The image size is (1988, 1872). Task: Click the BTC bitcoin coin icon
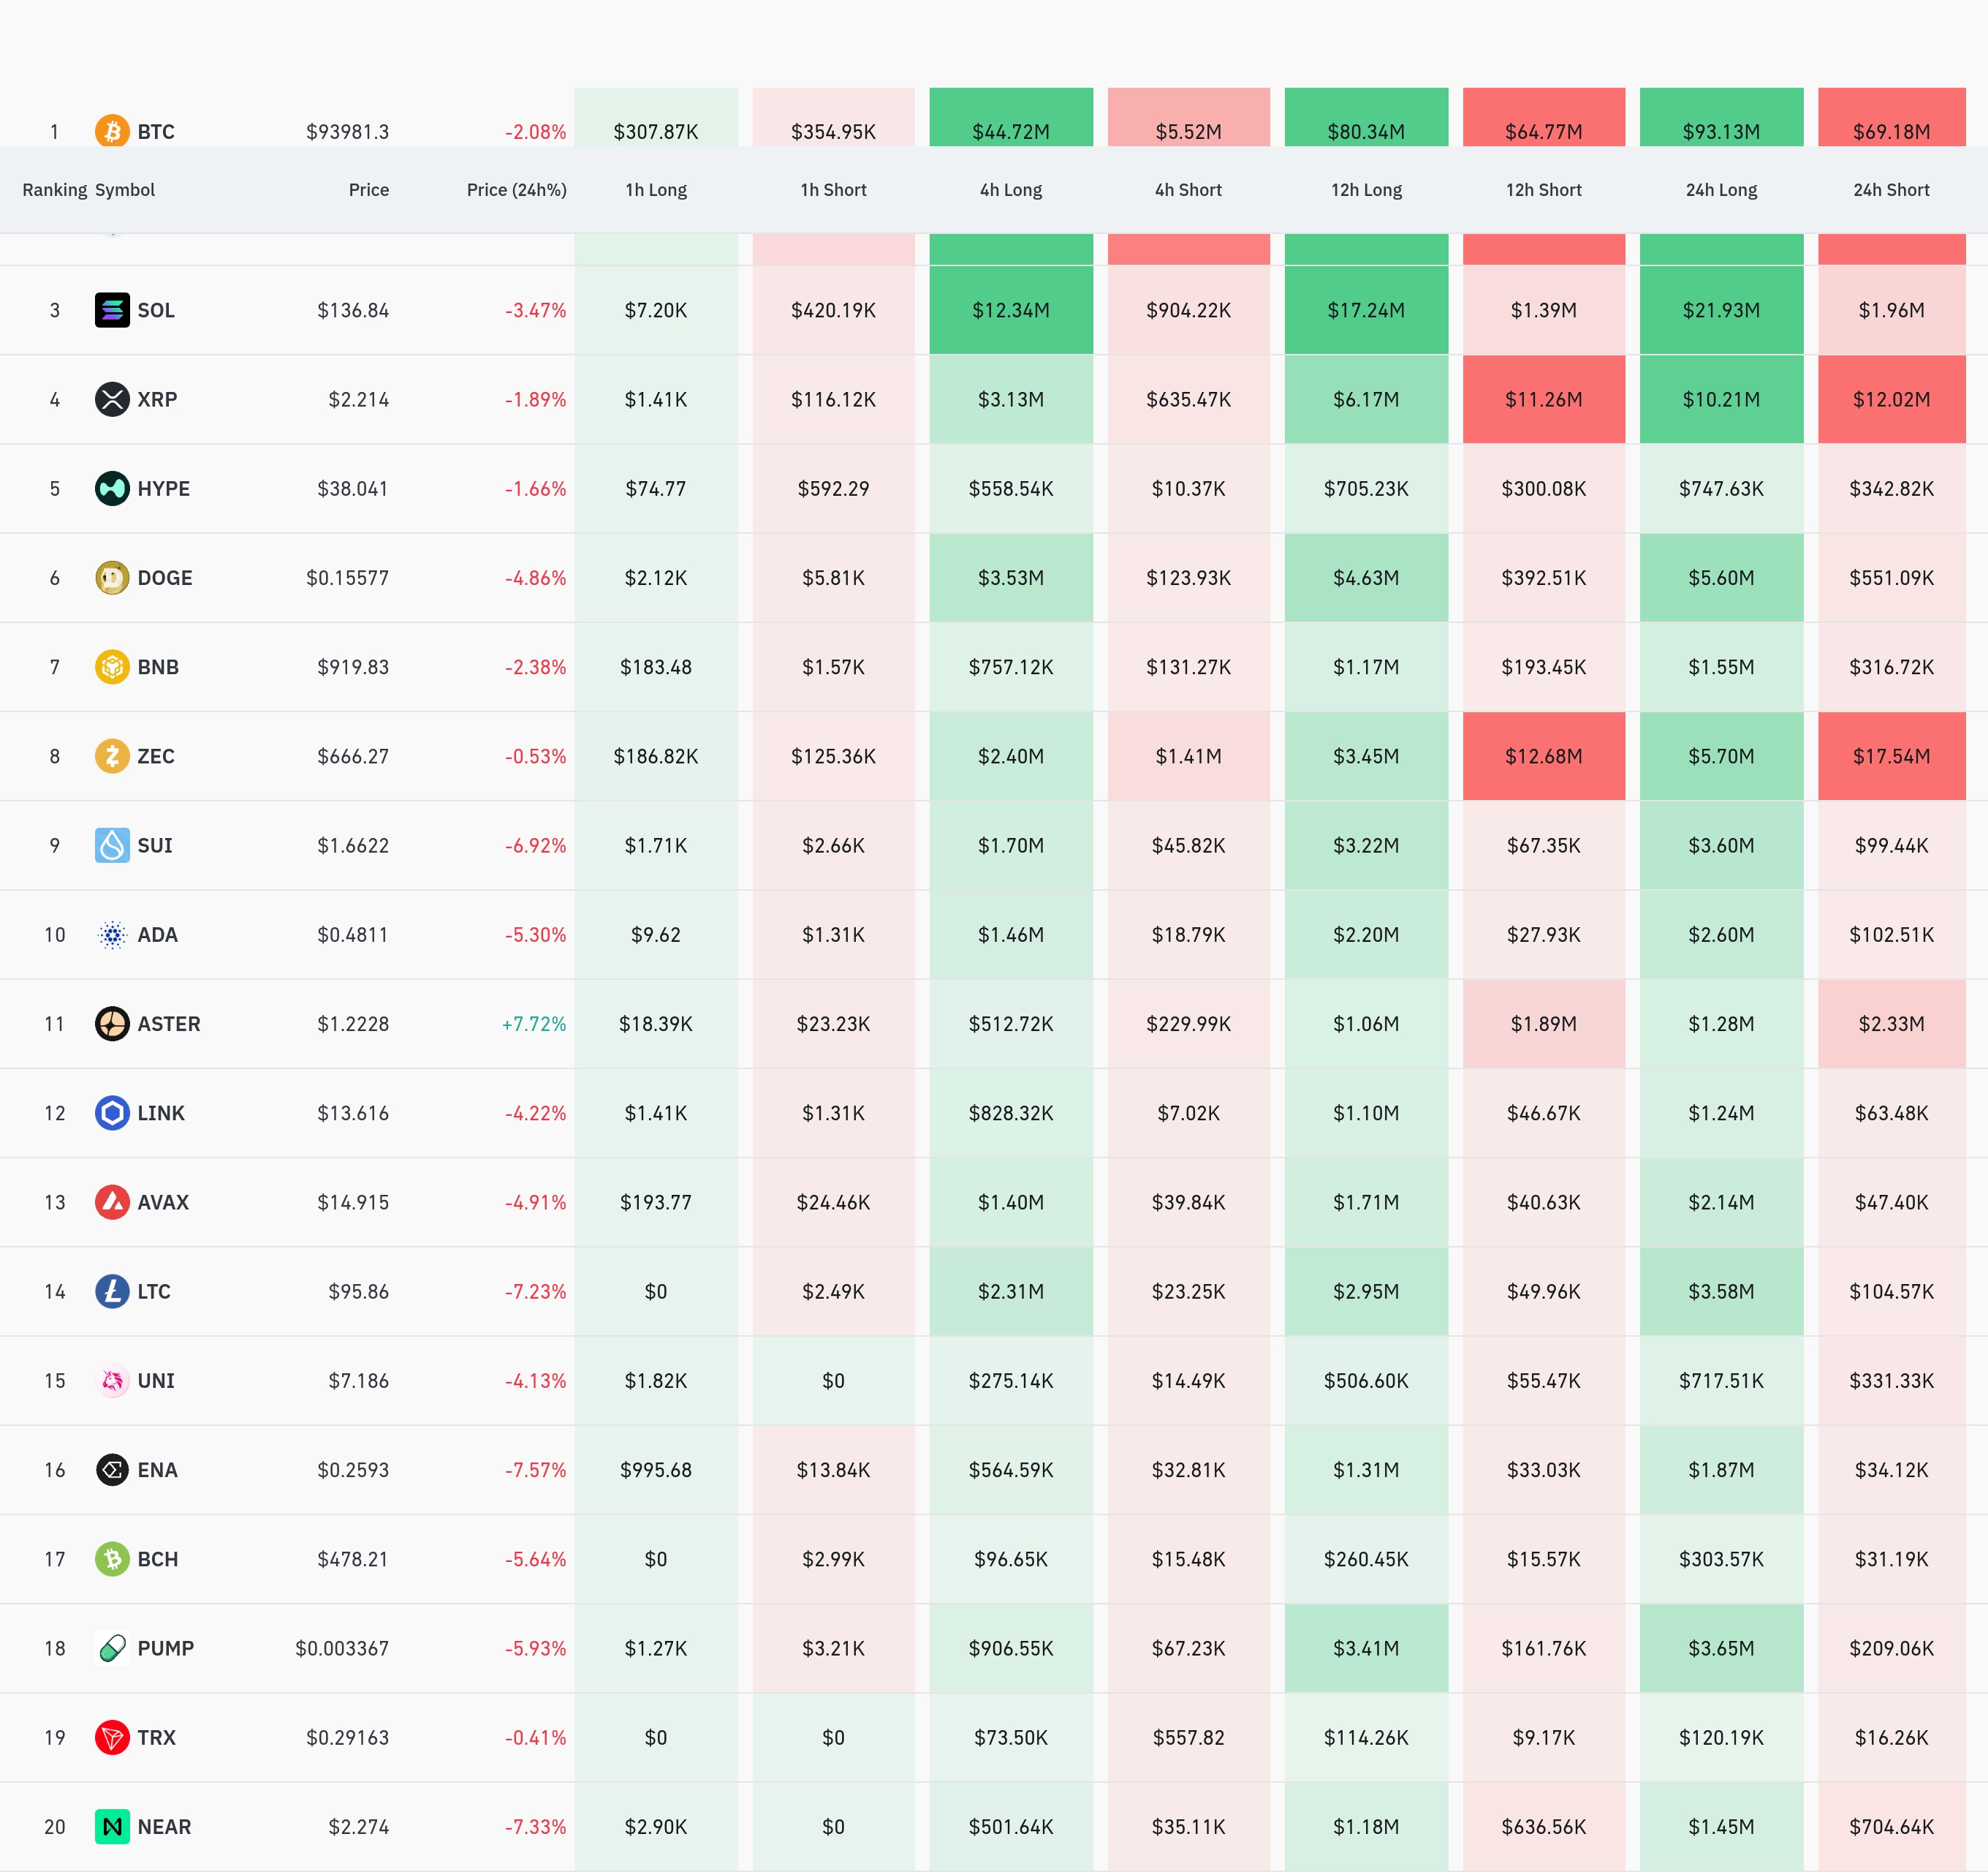tap(112, 131)
